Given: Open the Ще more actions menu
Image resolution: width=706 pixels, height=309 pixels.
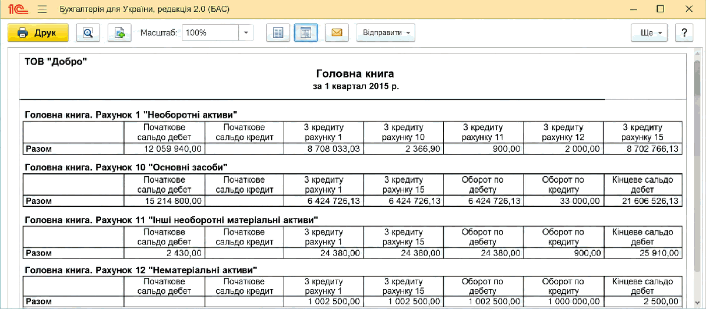Looking at the screenshot, I should pos(650,33).
